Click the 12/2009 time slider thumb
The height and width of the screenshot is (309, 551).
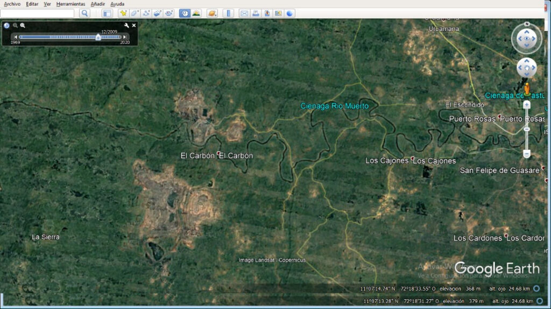point(98,37)
